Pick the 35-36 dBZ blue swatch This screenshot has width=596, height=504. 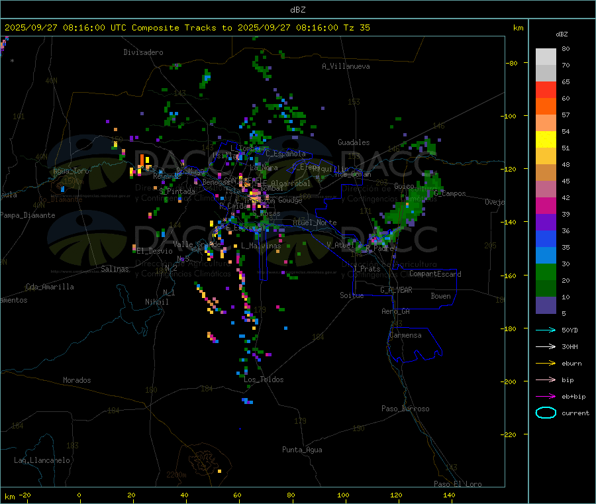pyautogui.click(x=546, y=238)
